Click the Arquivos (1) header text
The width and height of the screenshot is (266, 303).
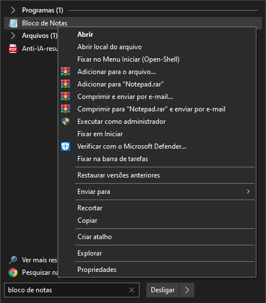point(40,36)
